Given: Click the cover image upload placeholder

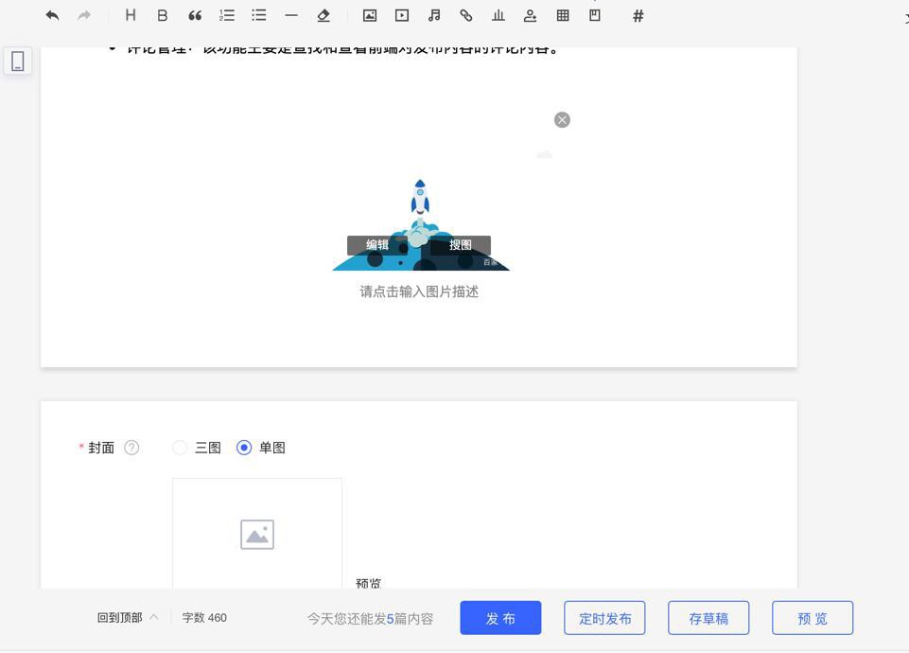Looking at the screenshot, I should click(257, 534).
